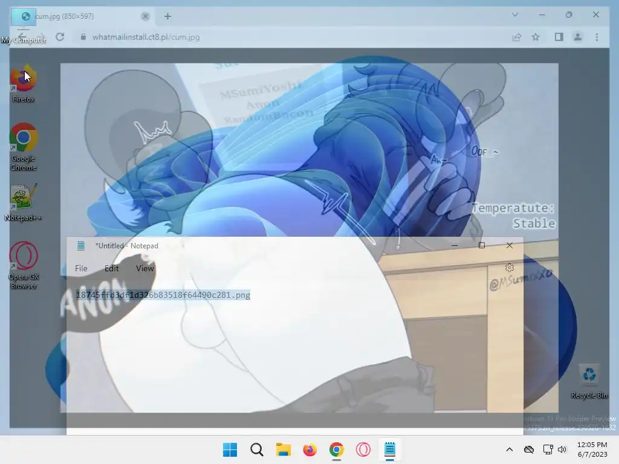619x464 pixels.
Task: Open the Notepad settings gear
Action: pyautogui.click(x=509, y=268)
